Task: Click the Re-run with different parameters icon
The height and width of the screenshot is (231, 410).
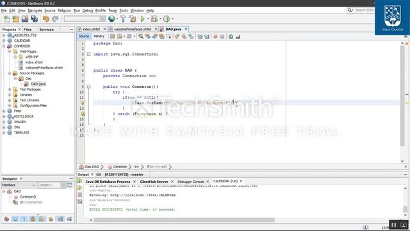Action: coord(79,188)
